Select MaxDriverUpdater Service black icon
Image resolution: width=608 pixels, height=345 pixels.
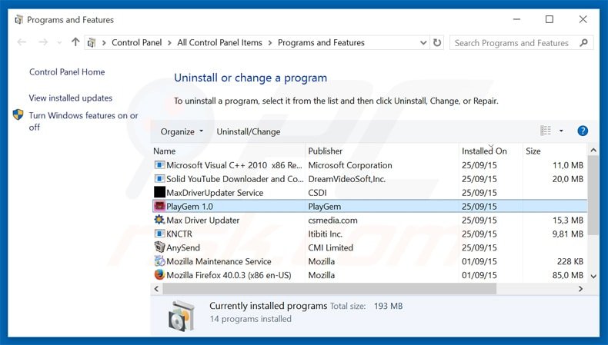click(x=159, y=192)
